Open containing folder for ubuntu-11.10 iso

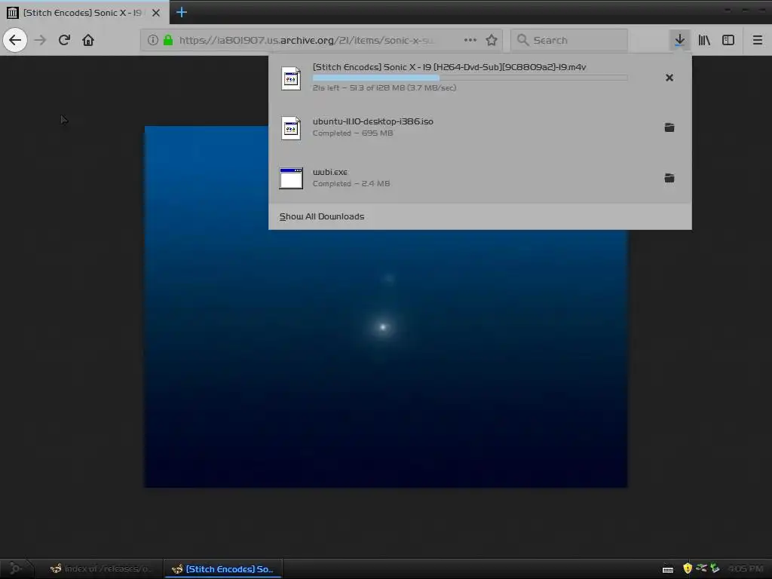point(669,127)
